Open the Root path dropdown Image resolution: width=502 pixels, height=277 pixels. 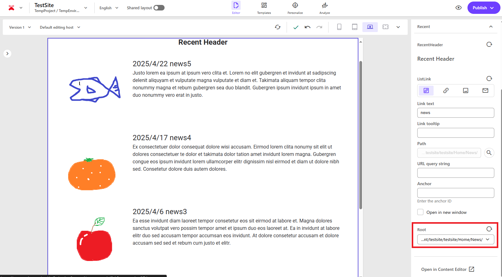455,239
